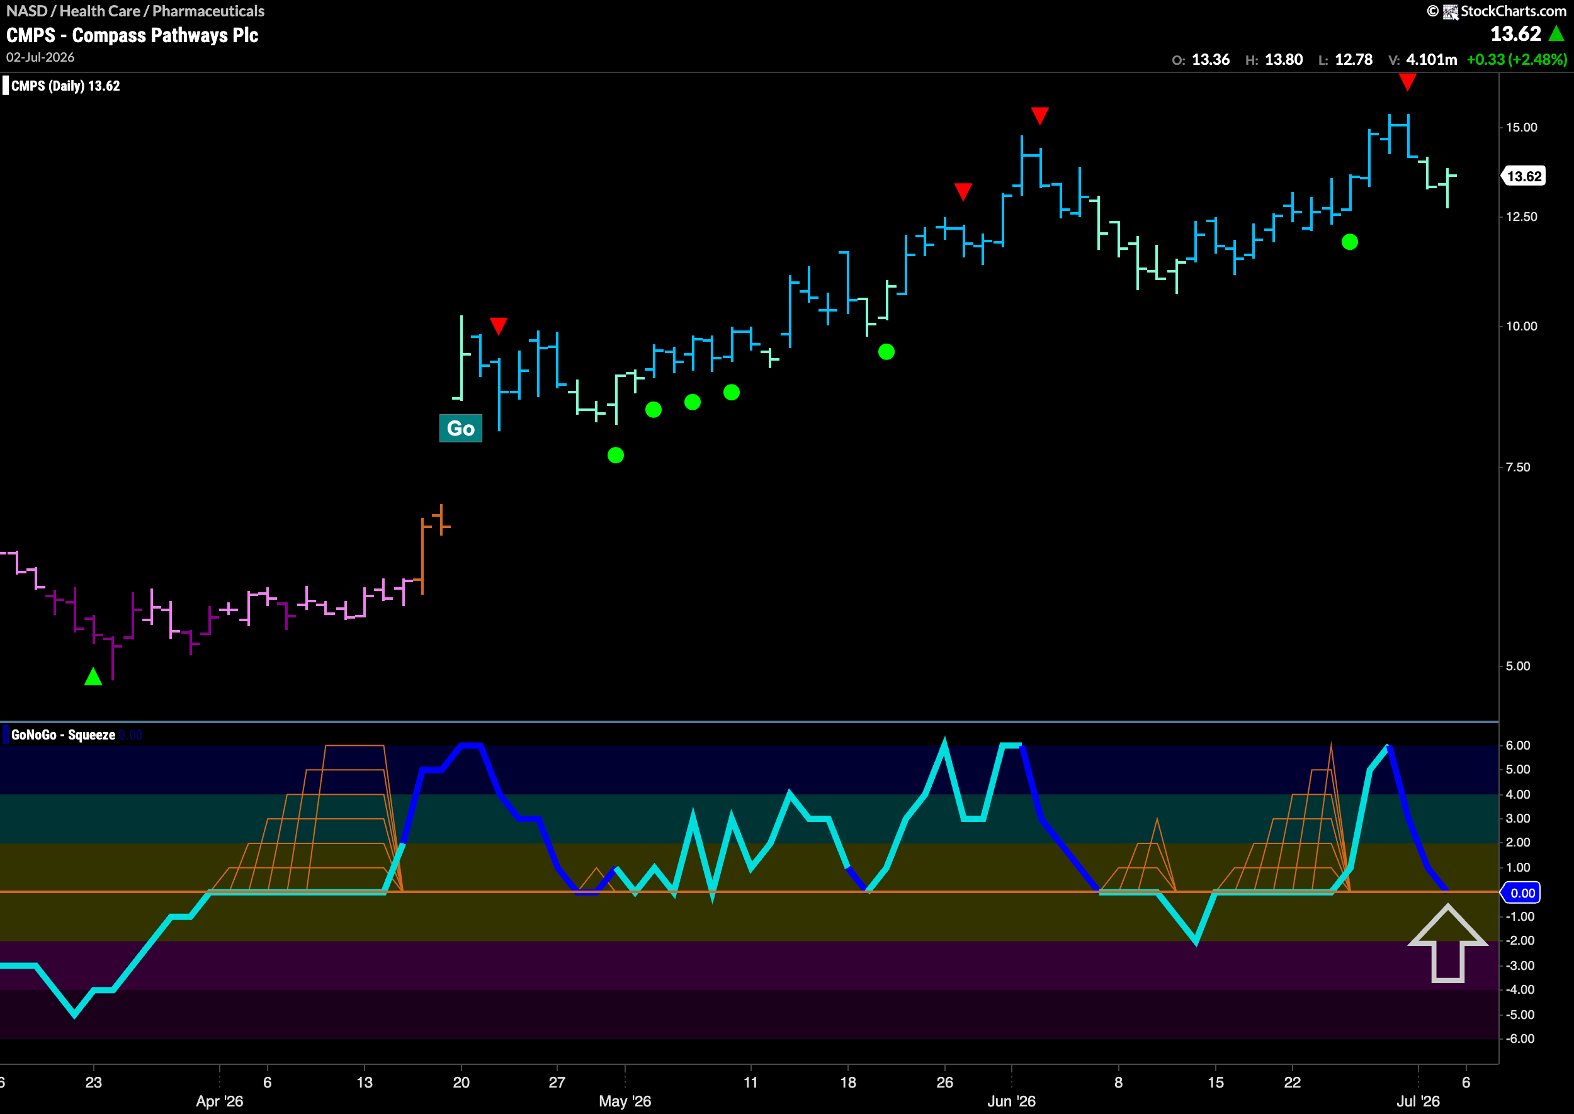Click the Jun '26 date axis label

[1011, 1101]
